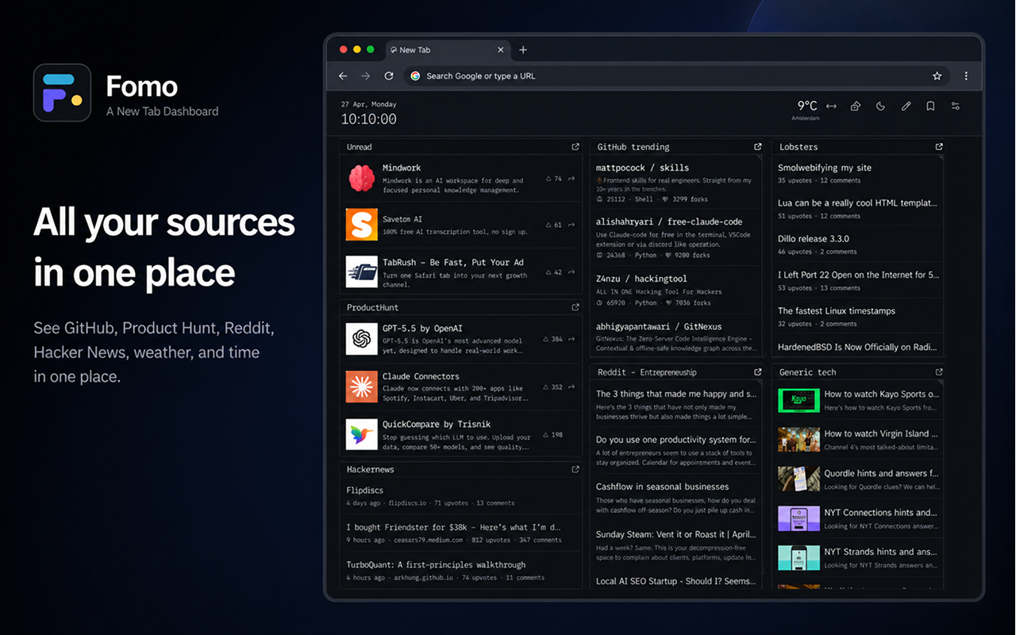Open a new tab with the plus icon

(x=523, y=50)
